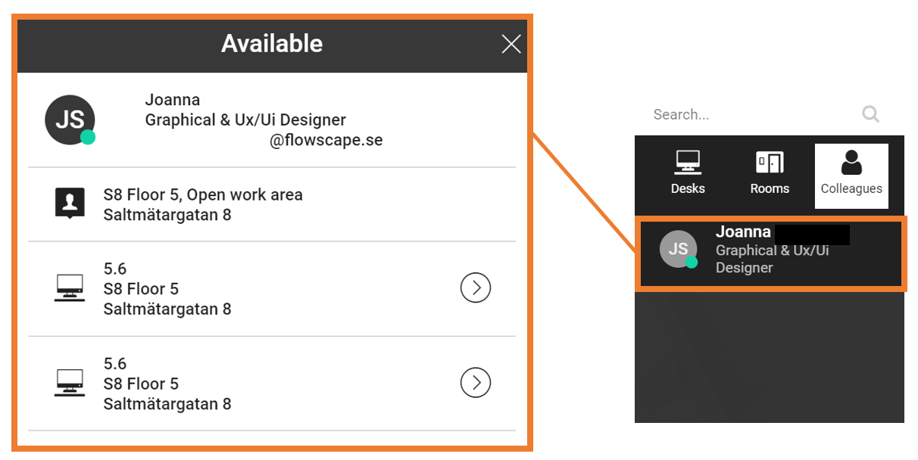
Task: Click the @flowscape.se email address
Action: coord(326,140)
